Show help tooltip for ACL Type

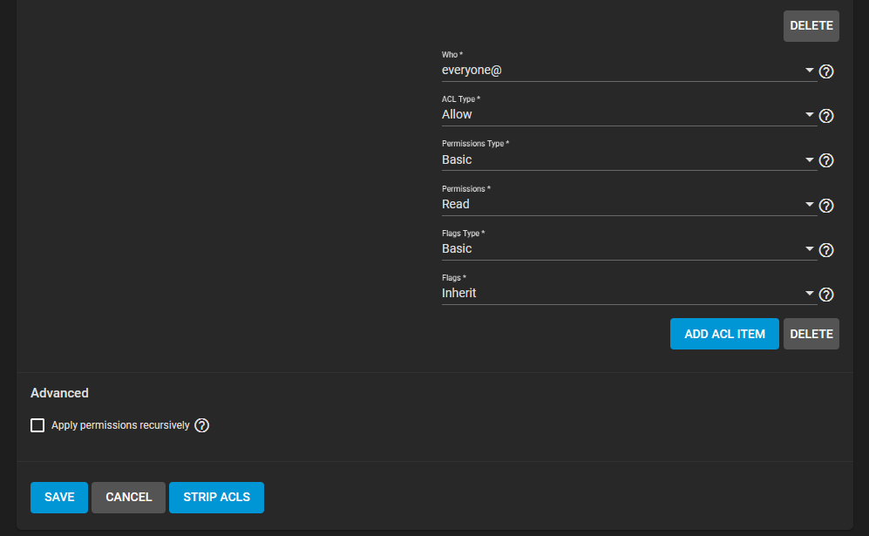pos(825,116)
